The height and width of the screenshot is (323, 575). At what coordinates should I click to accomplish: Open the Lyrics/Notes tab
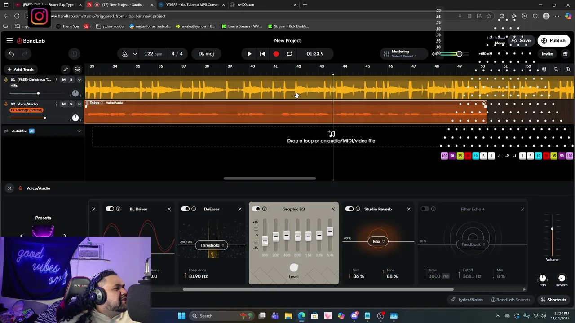[x=467, y=300]
